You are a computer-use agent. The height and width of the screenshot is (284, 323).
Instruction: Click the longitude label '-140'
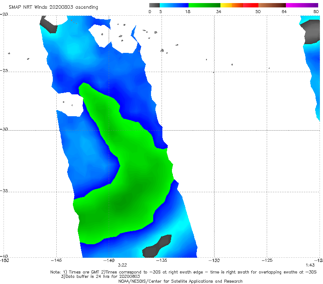coord(109,260)
